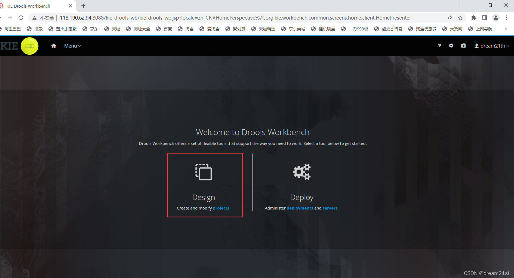Open the 京东 bookmark
The width and height of the screenshot is (514, 278).
pos(91,29)
